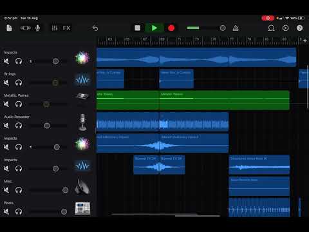This screenshot has height=232, width=309.
Task: Select the Strings track waveform instrument icon
Action: pos(82,80)
